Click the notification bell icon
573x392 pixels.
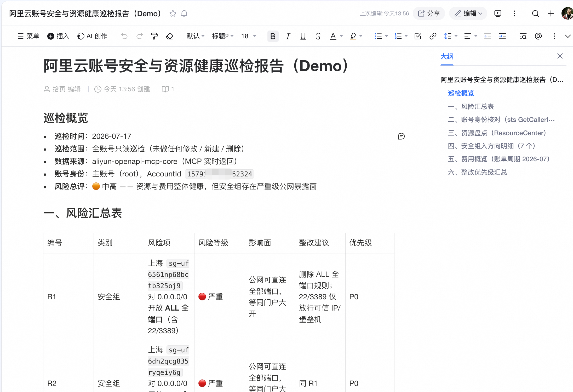coord(184,14)
